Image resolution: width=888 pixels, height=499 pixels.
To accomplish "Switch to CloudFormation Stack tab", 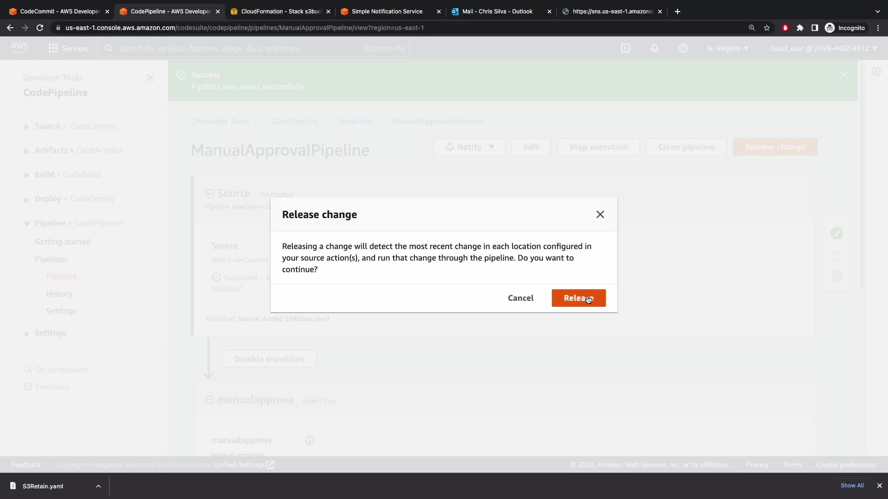I will [280, 12].
